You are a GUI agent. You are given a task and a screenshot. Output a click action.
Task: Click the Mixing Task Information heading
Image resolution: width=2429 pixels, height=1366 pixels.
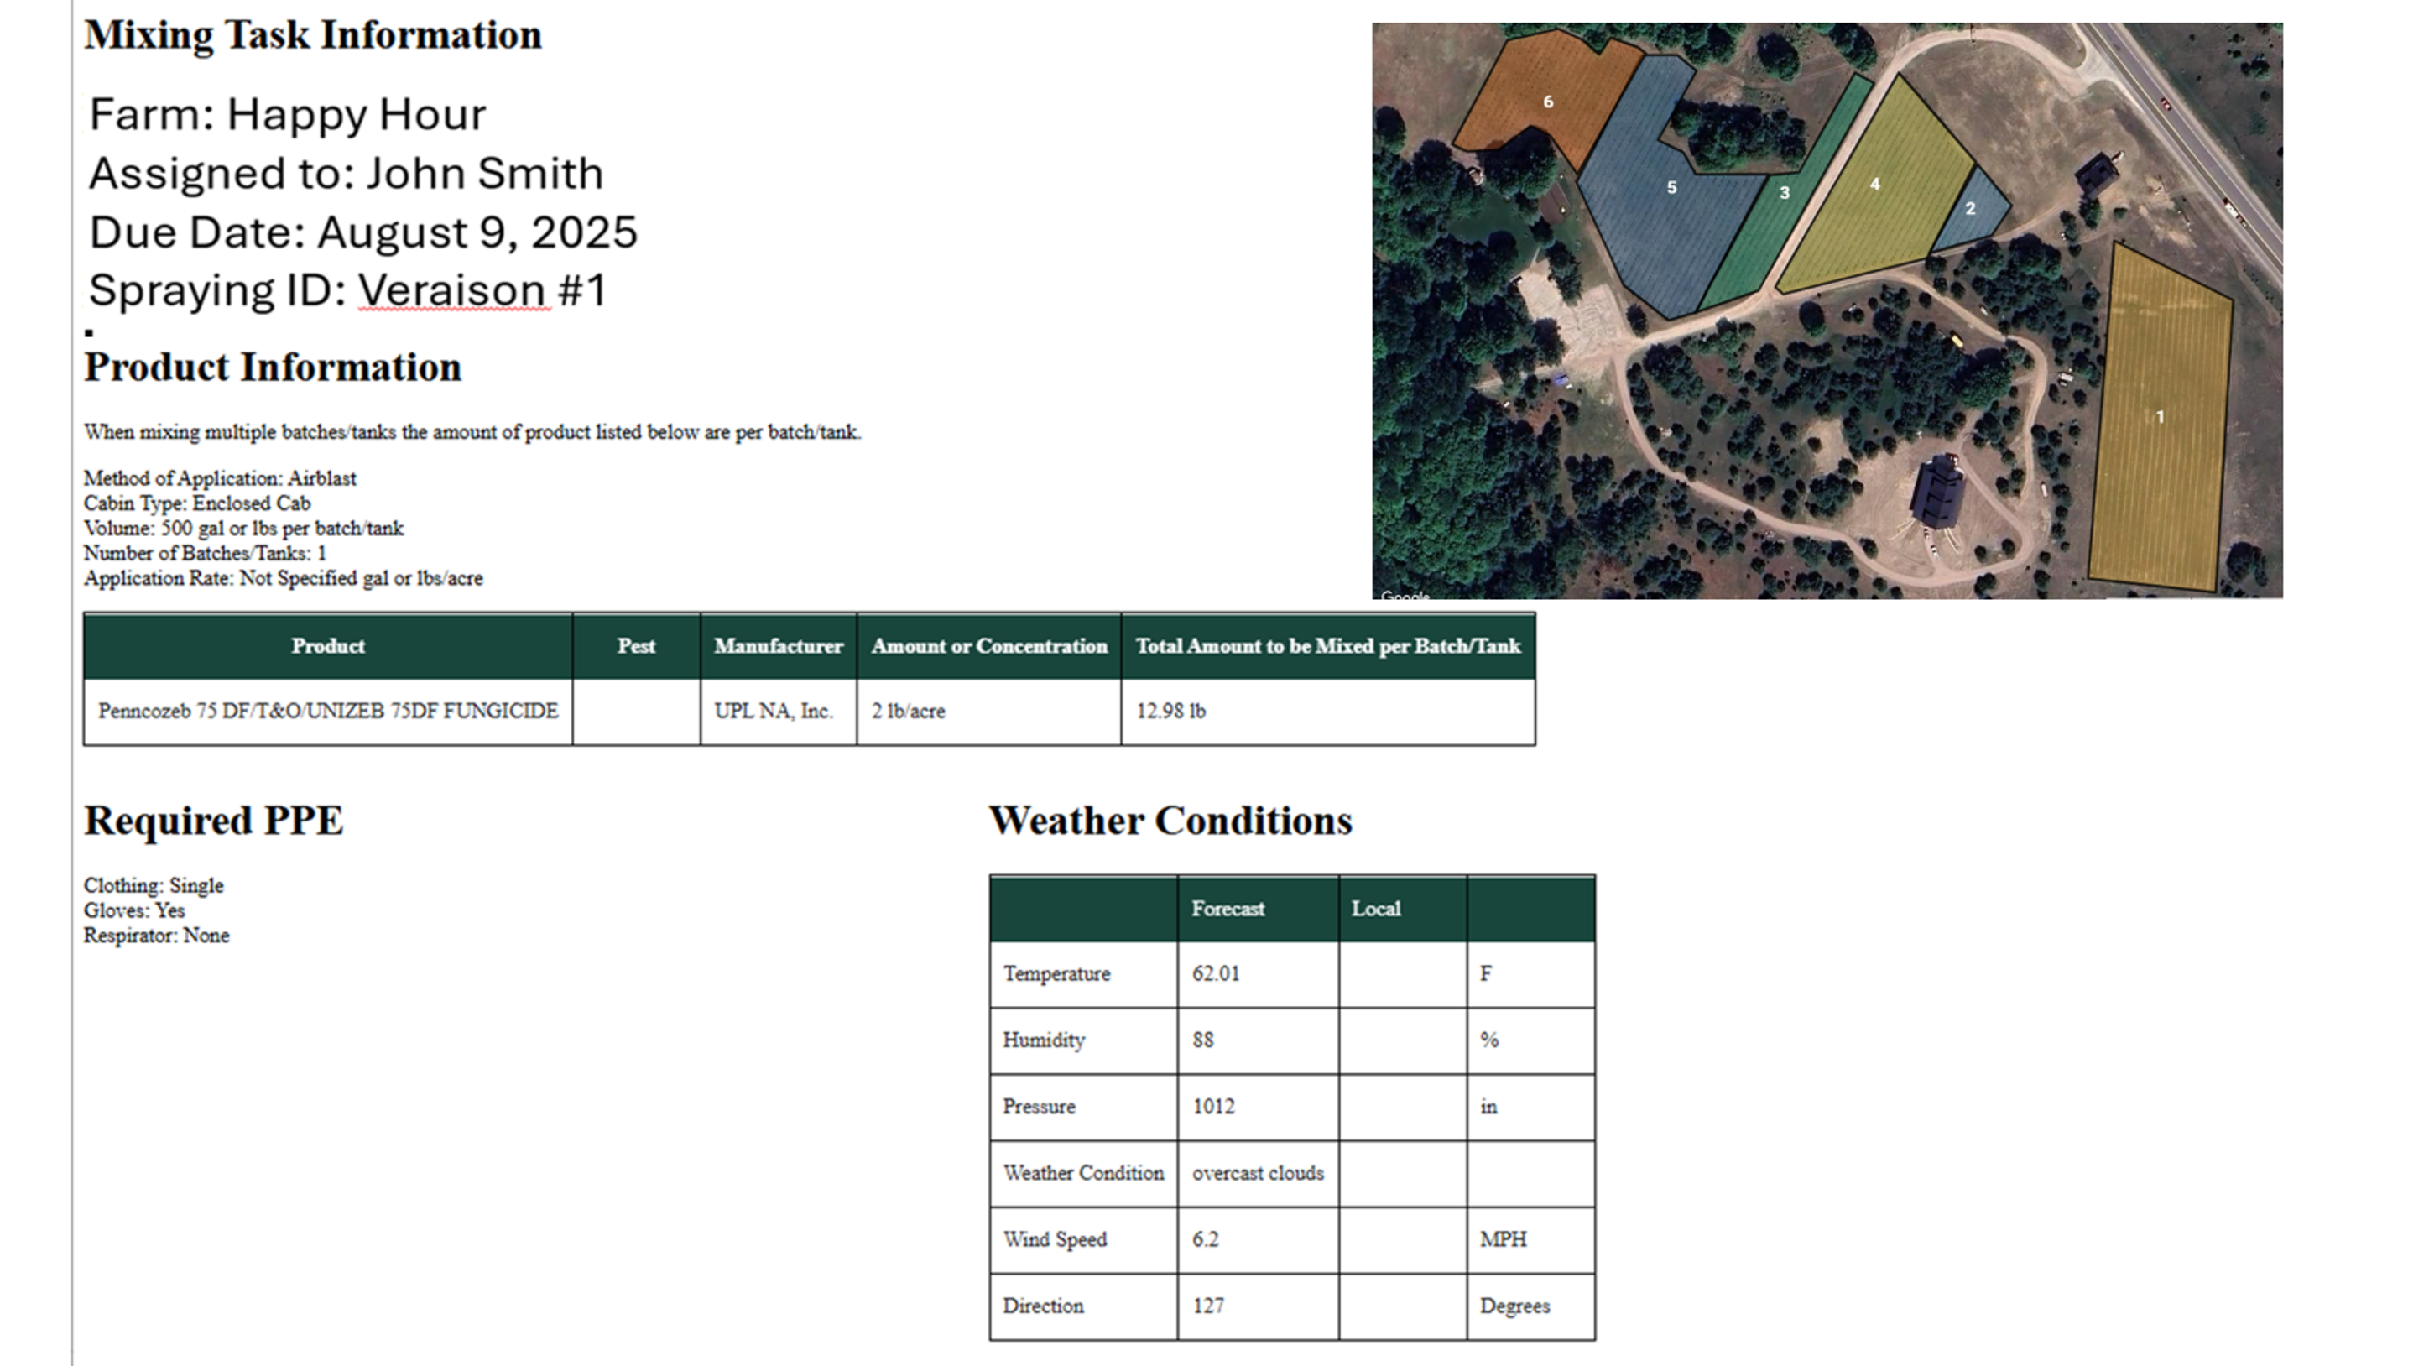(313, 35)
